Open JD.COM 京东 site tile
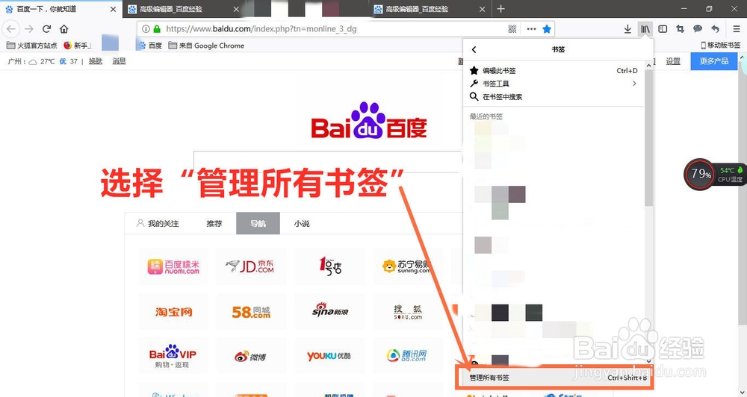Screen dimensions: 747x397 [251, 266]
